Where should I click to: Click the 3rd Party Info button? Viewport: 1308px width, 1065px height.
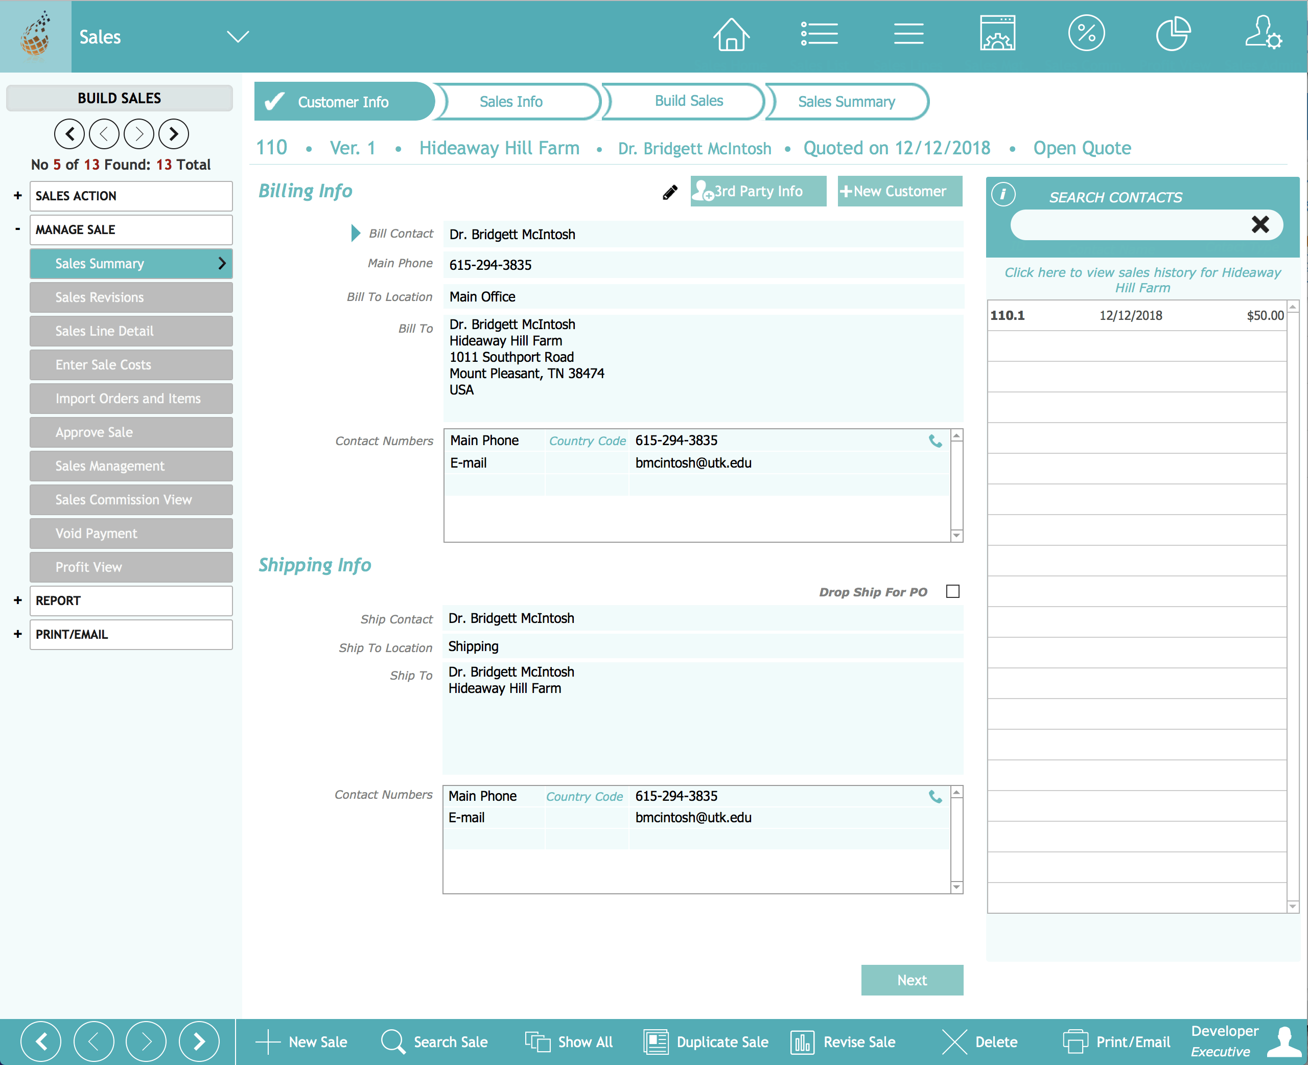tap(758, 192)
